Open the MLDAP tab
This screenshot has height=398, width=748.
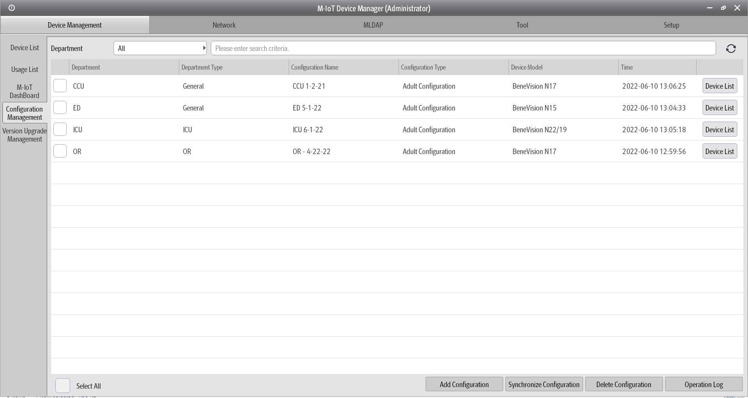(373, 25)
